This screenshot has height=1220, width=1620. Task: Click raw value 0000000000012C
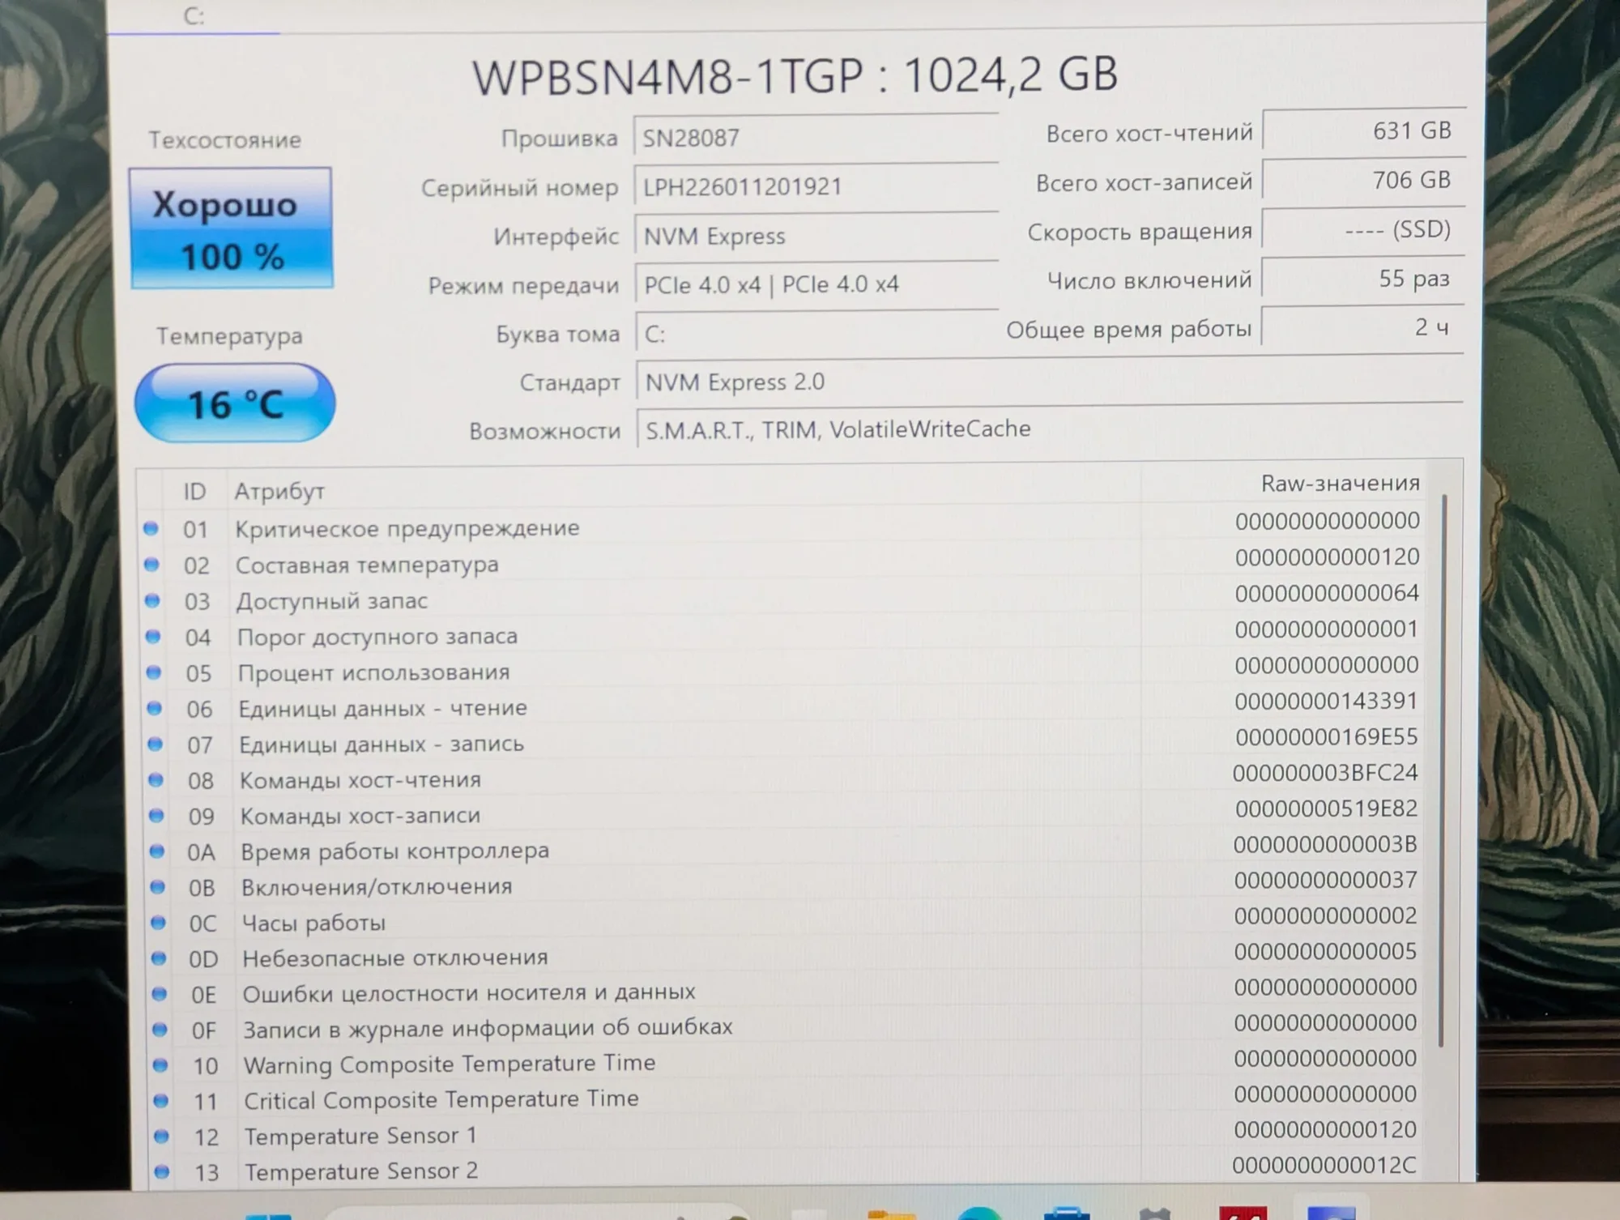pyautogui.click(x=1324, y=1165)
